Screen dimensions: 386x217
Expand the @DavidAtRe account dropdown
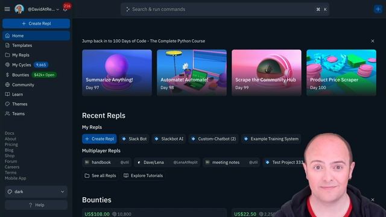coord(43,10)
